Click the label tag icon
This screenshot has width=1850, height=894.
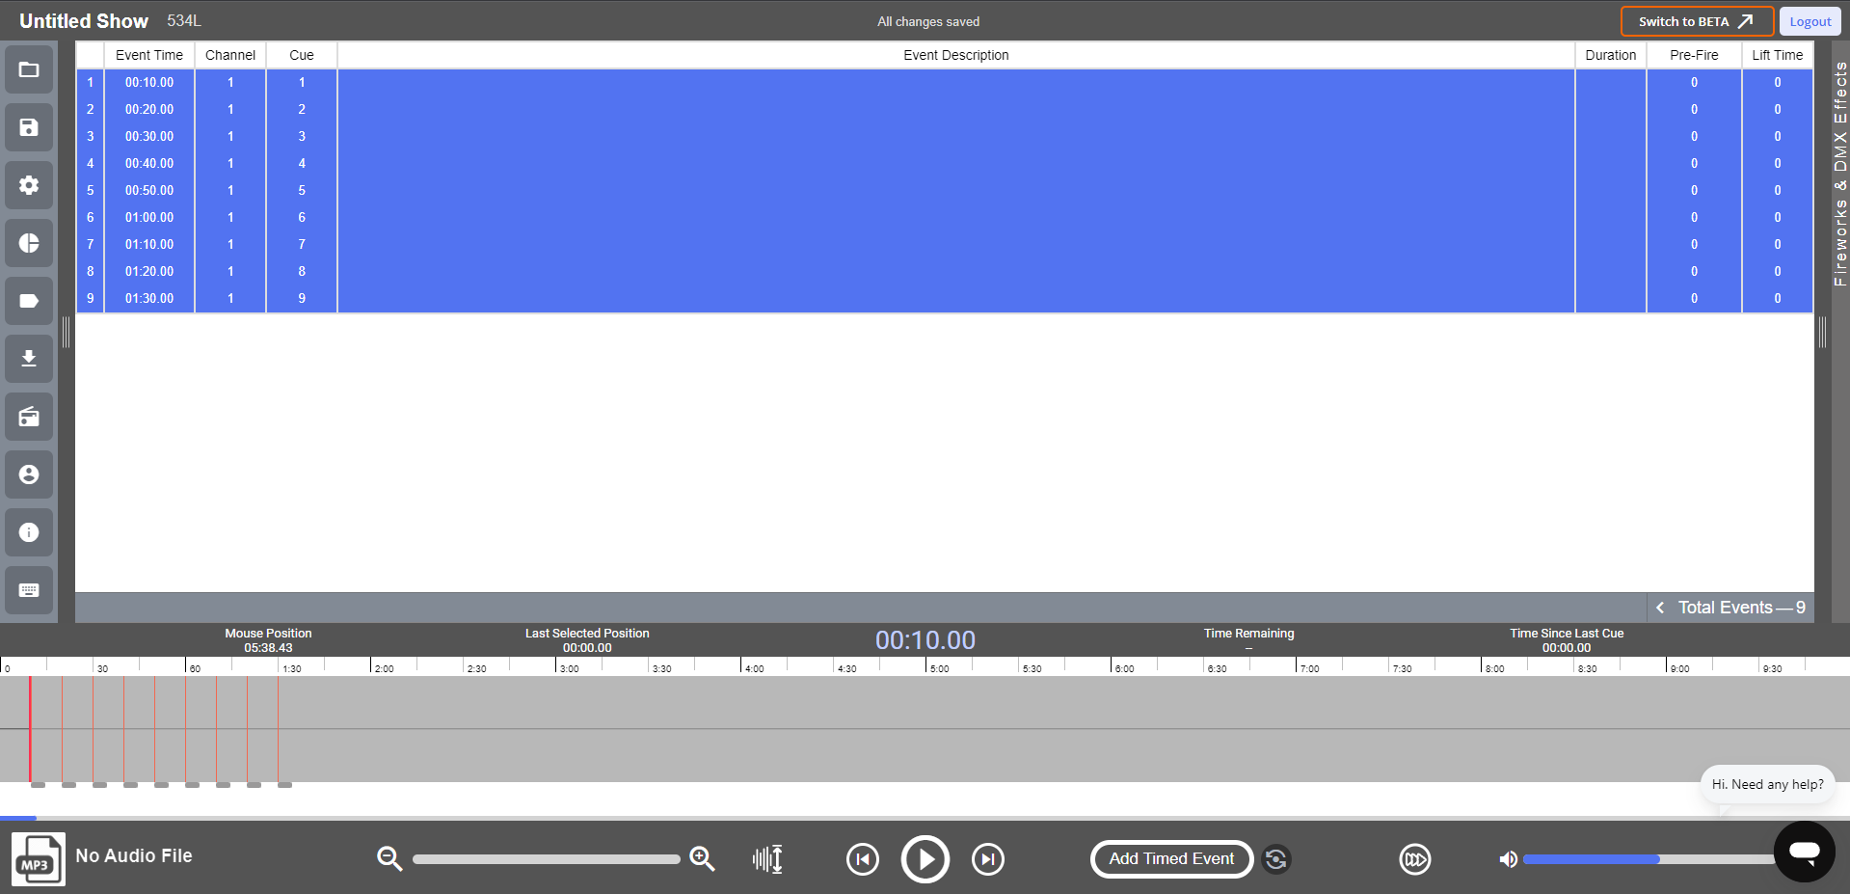click(29, 301)
